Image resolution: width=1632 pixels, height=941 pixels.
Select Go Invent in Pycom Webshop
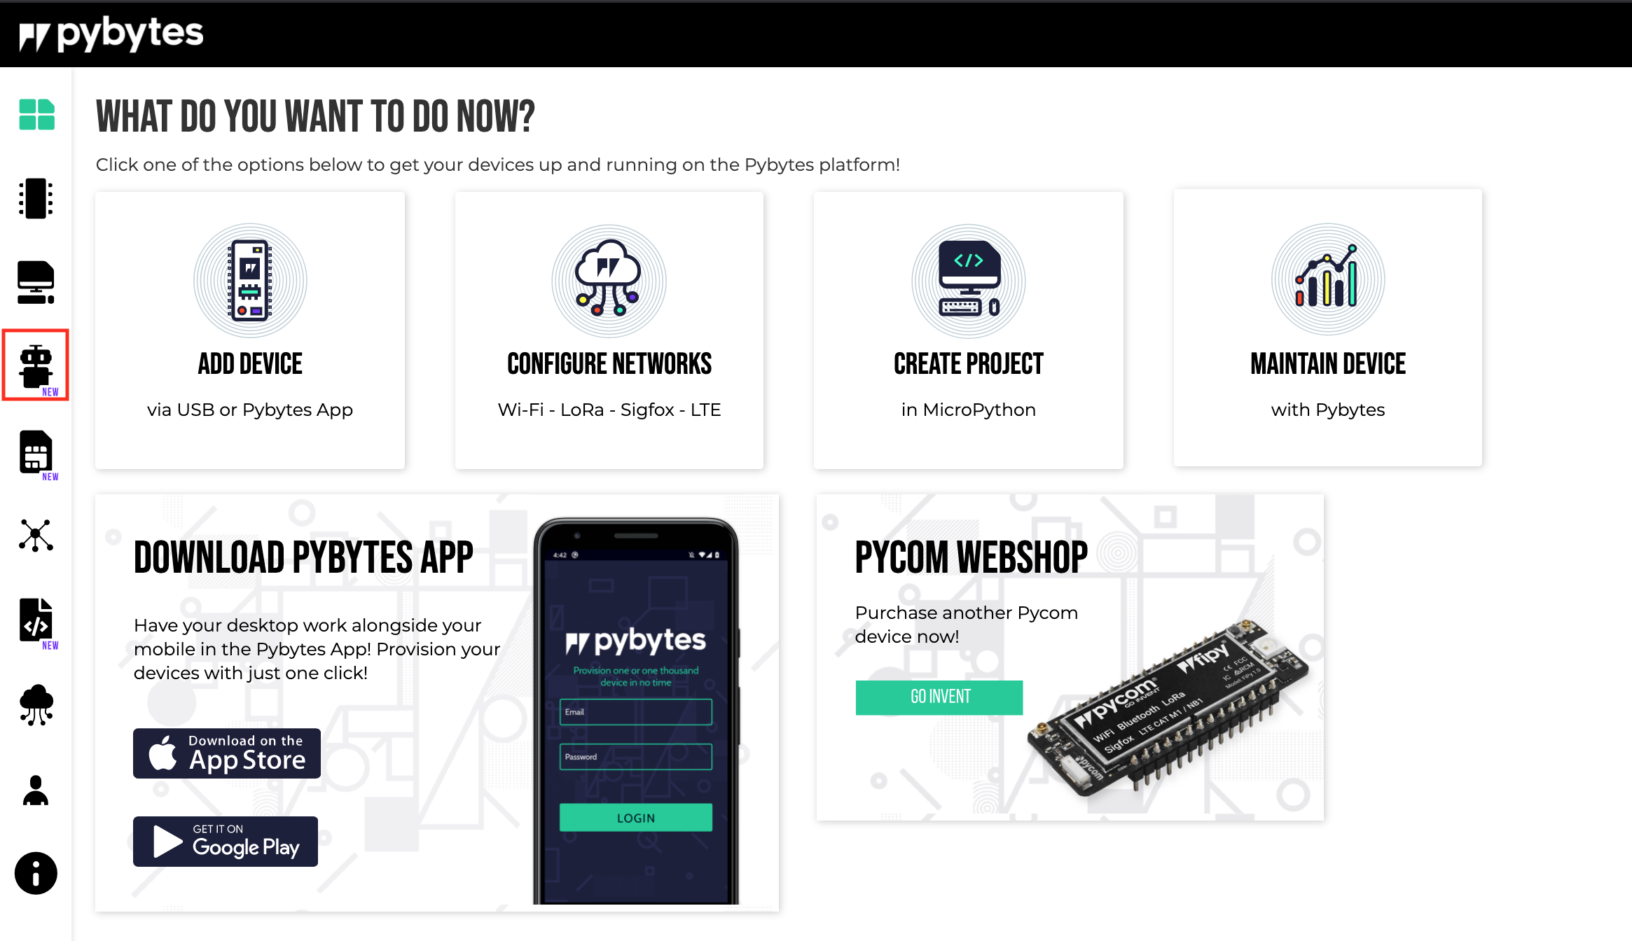click(939, 697)
